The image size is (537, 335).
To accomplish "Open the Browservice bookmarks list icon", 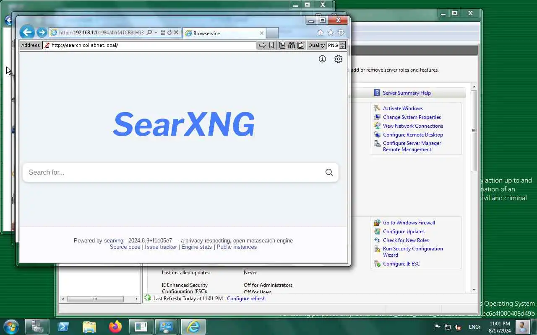I will coord(282,45).
